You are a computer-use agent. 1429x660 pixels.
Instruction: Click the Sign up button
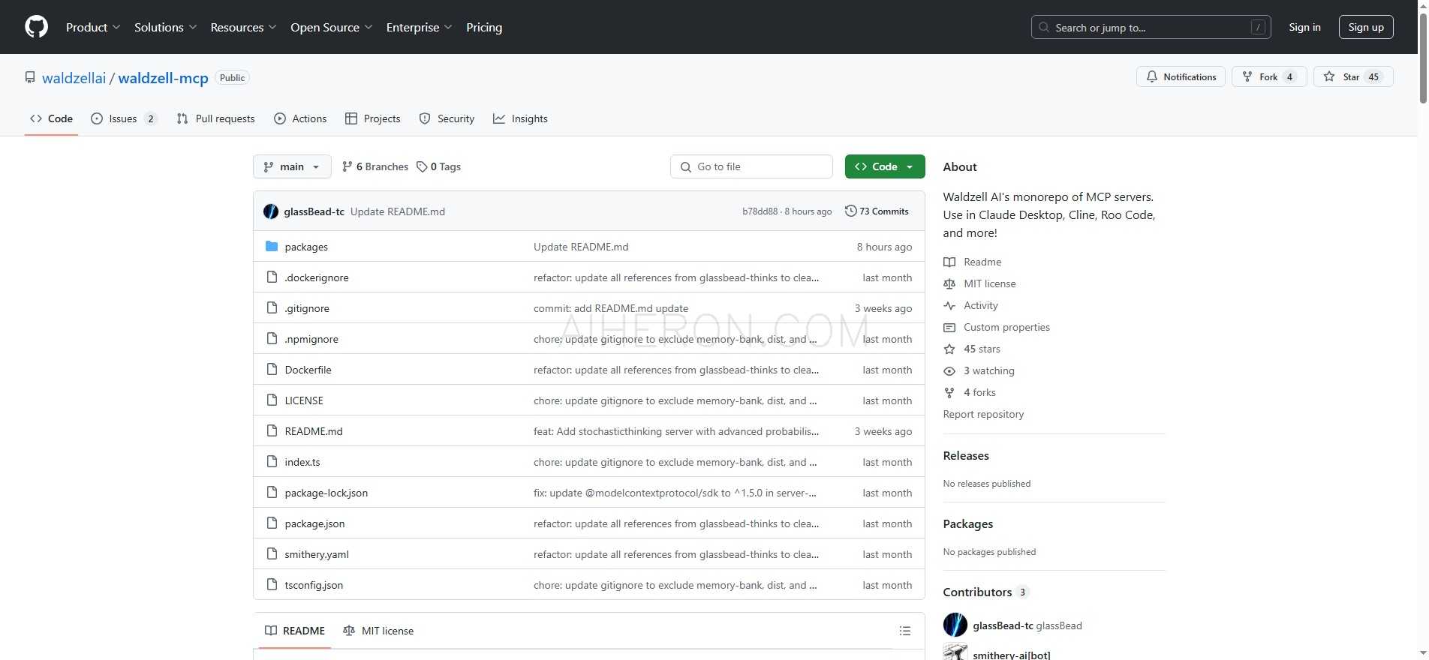click(x=1366, y=27)
